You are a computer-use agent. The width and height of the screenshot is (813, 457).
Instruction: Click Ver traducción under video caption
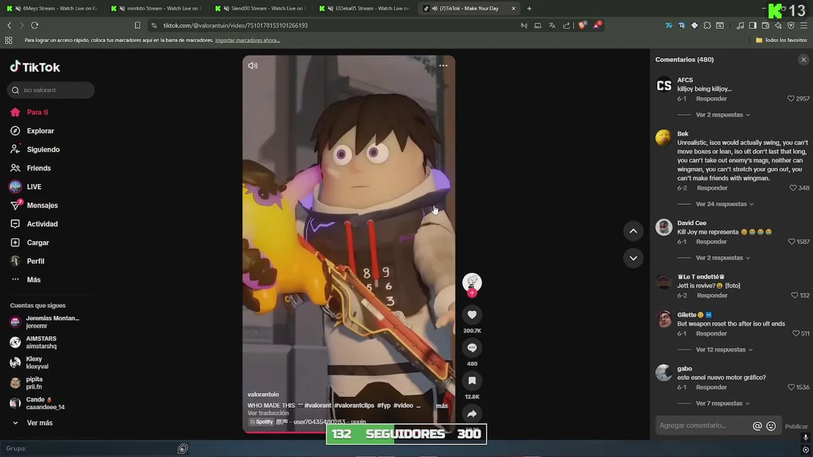tap(268, 413)
